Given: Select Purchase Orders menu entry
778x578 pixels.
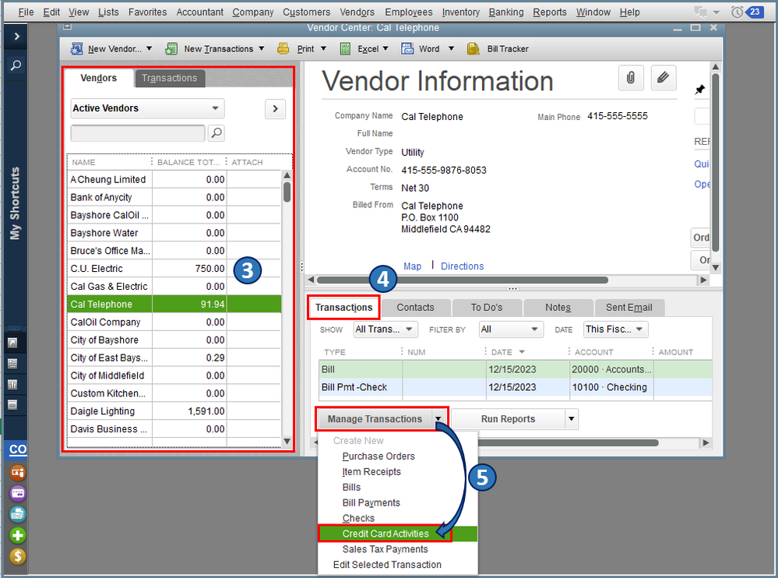Looking at the screenshot, I should [397, 456].
